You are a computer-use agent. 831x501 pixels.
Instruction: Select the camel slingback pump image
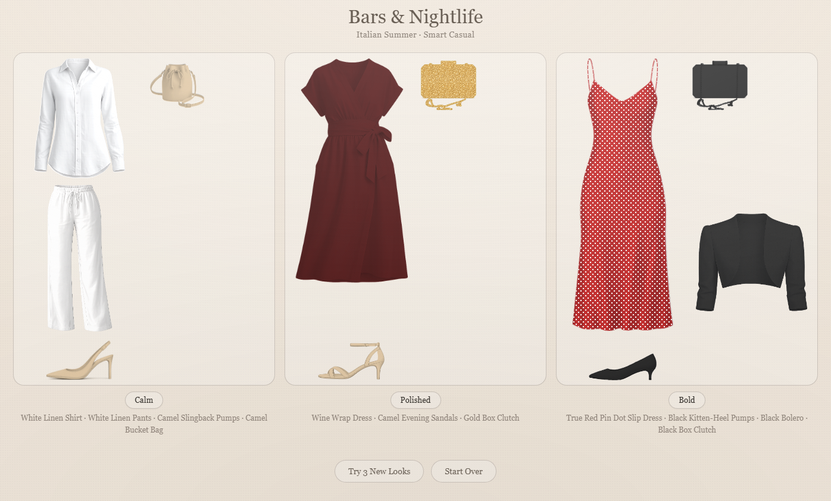[80, 360]
